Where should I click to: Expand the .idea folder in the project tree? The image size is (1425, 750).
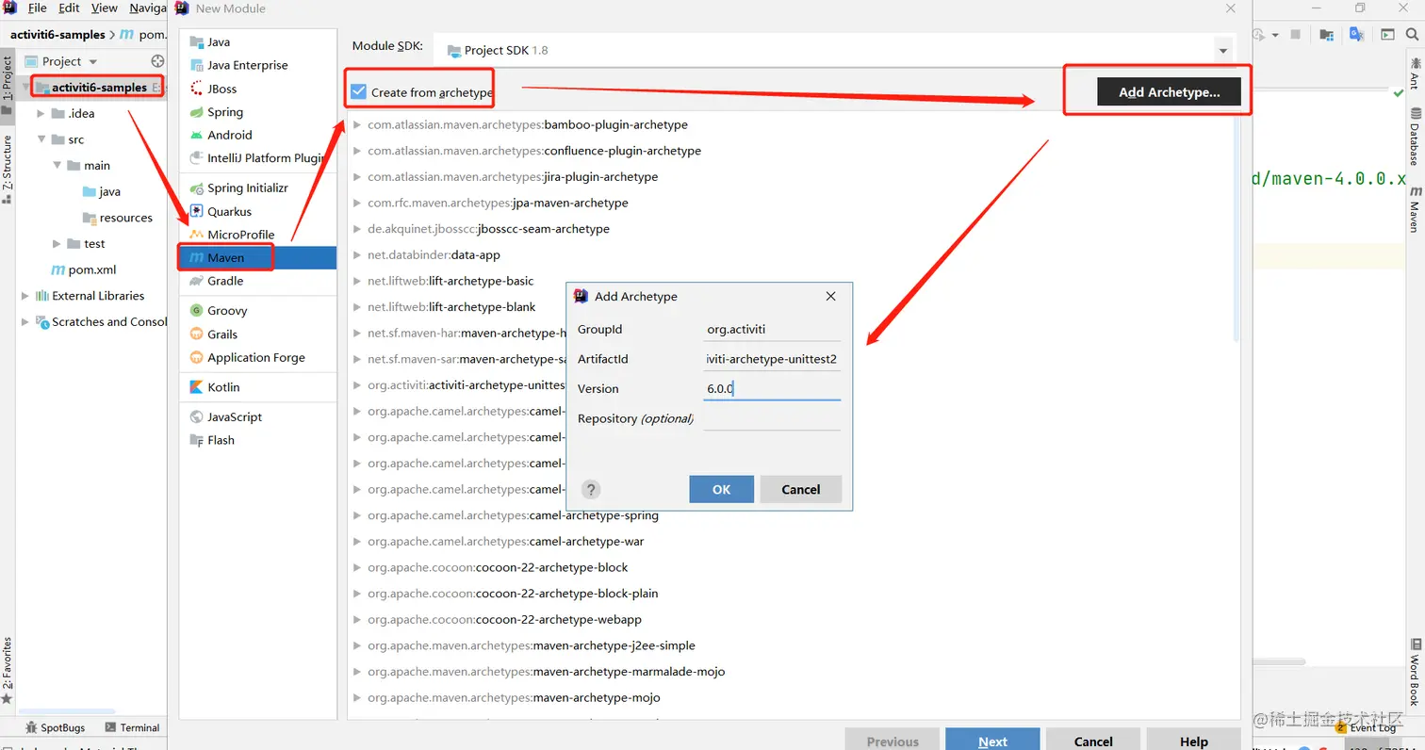[x=41, y=114]
